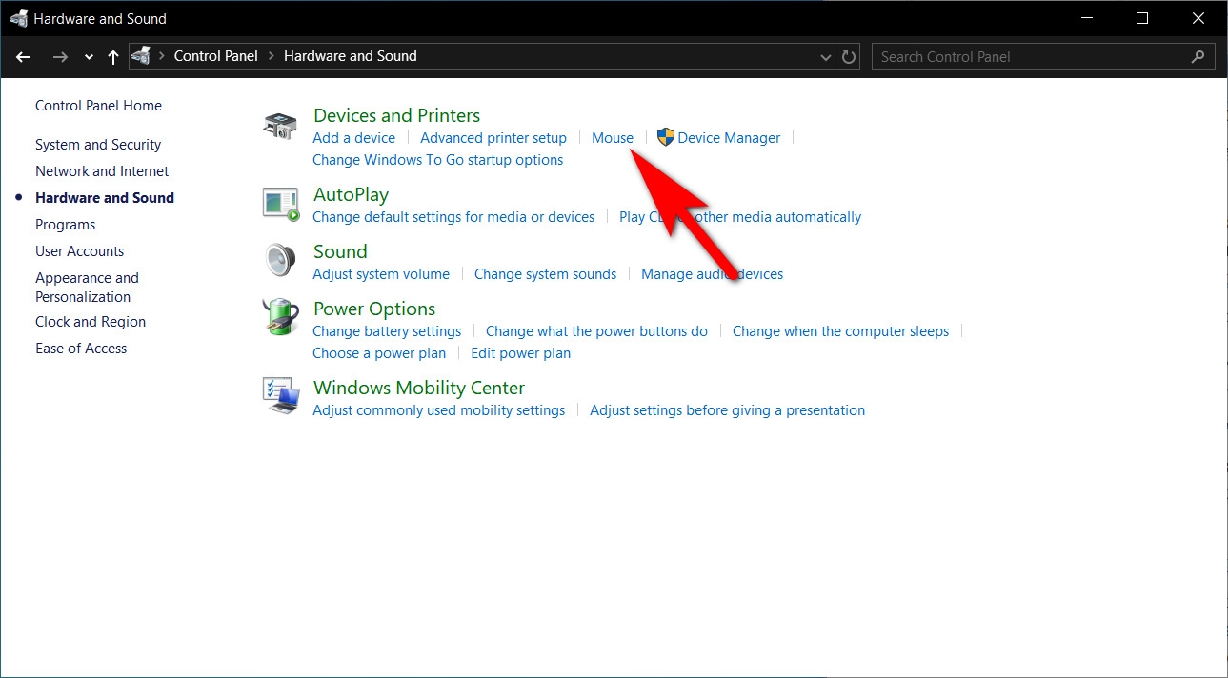Open the AutoPlay category icon
1228x678 pixels.
coord(281,204)
